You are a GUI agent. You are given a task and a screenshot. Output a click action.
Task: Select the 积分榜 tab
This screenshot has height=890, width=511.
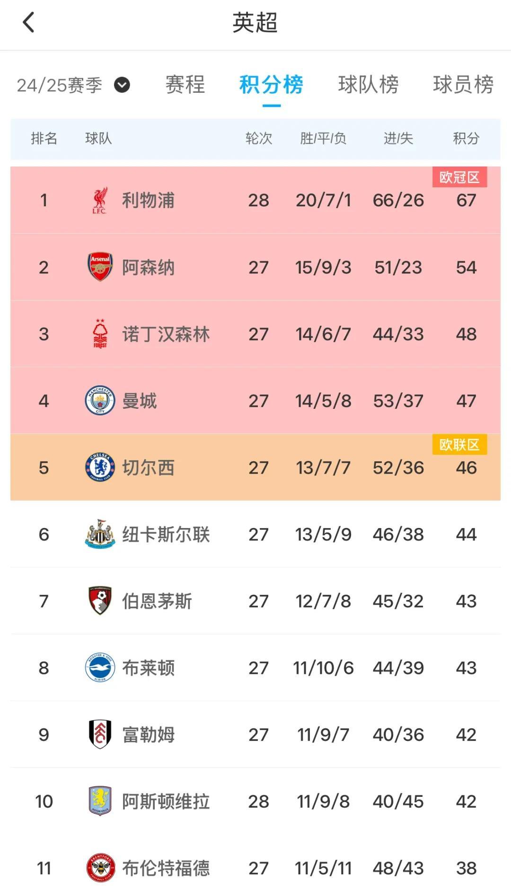coord(271,85)
